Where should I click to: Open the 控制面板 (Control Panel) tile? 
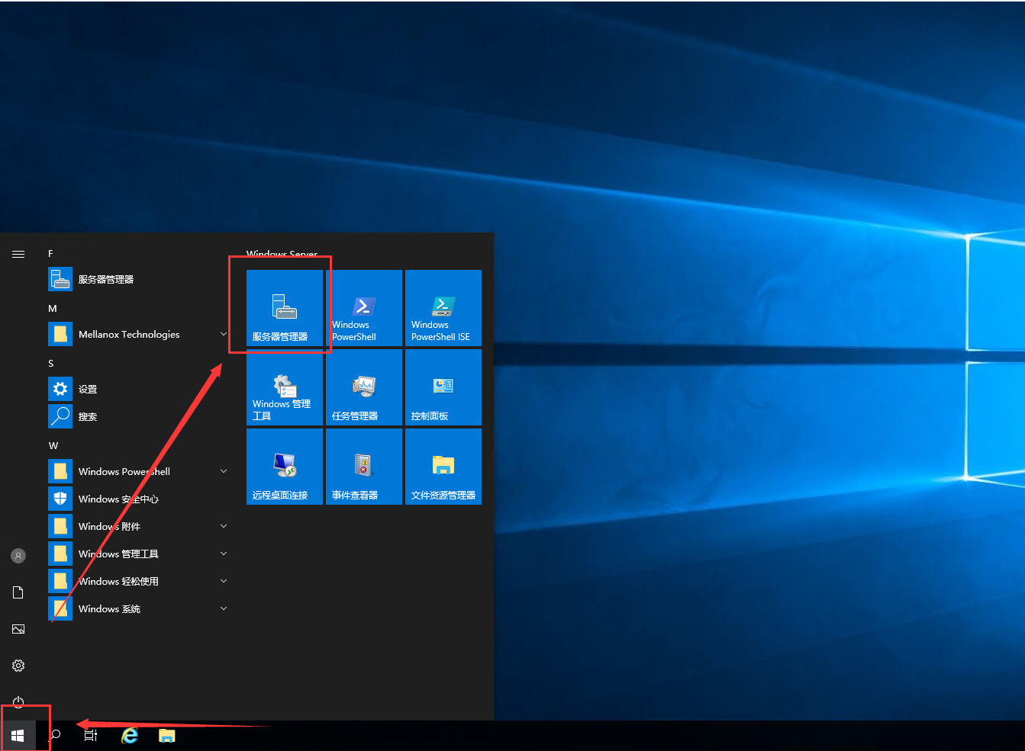click(x=443, y=387)
